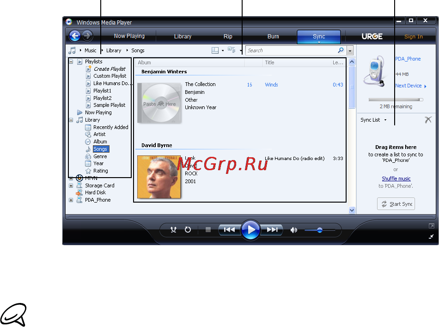
Task: Open the view options dropdown arrow
Action: pyautogui.click(x=241, y=51)
